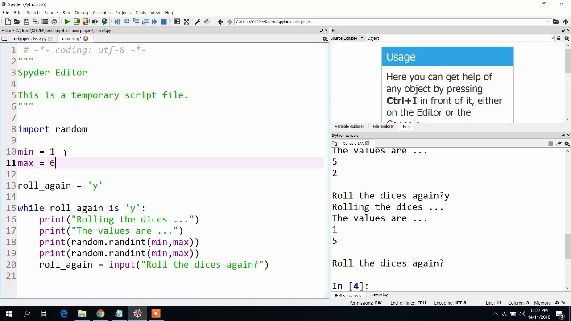The image size is (571, 321).
Task: Expand working directory path dropdown
Action: [549, 21]
